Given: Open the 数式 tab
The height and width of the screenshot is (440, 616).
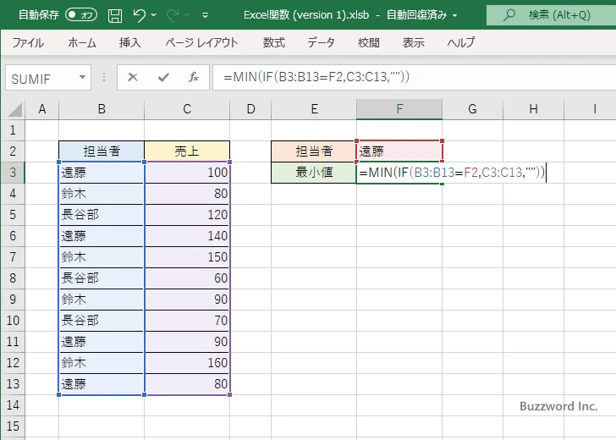Looking at the screenshot, I should coord(274,42).
